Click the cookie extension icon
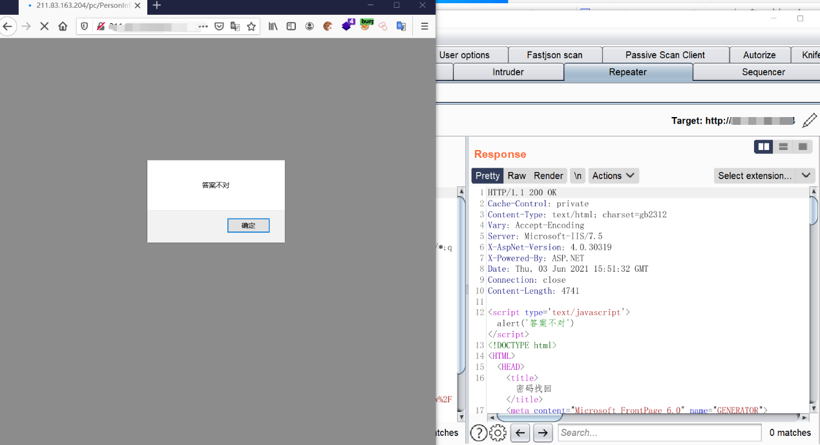The width and height of the screenshot is (820, 445). tap(328, 27)
